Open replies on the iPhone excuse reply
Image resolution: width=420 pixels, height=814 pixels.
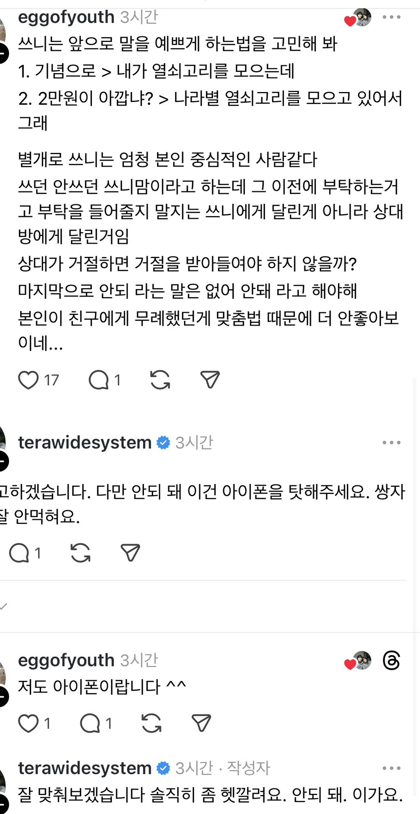(x=19, y=553)
